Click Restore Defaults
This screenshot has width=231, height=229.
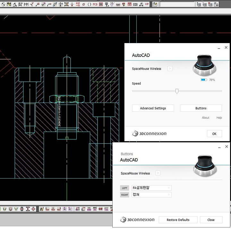[x=178, y=220]
